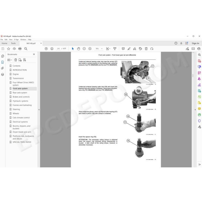
Task: Close the WX148.pdf tab
Action: click(41, 43)
